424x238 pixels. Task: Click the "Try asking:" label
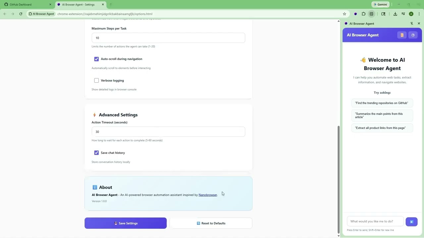click(x=382, y=93)
